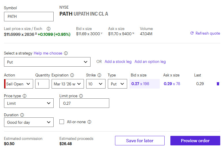Click the Limit price info icon
The width and height of the screenshot is (224, 150).
click(x=81, y=96)
